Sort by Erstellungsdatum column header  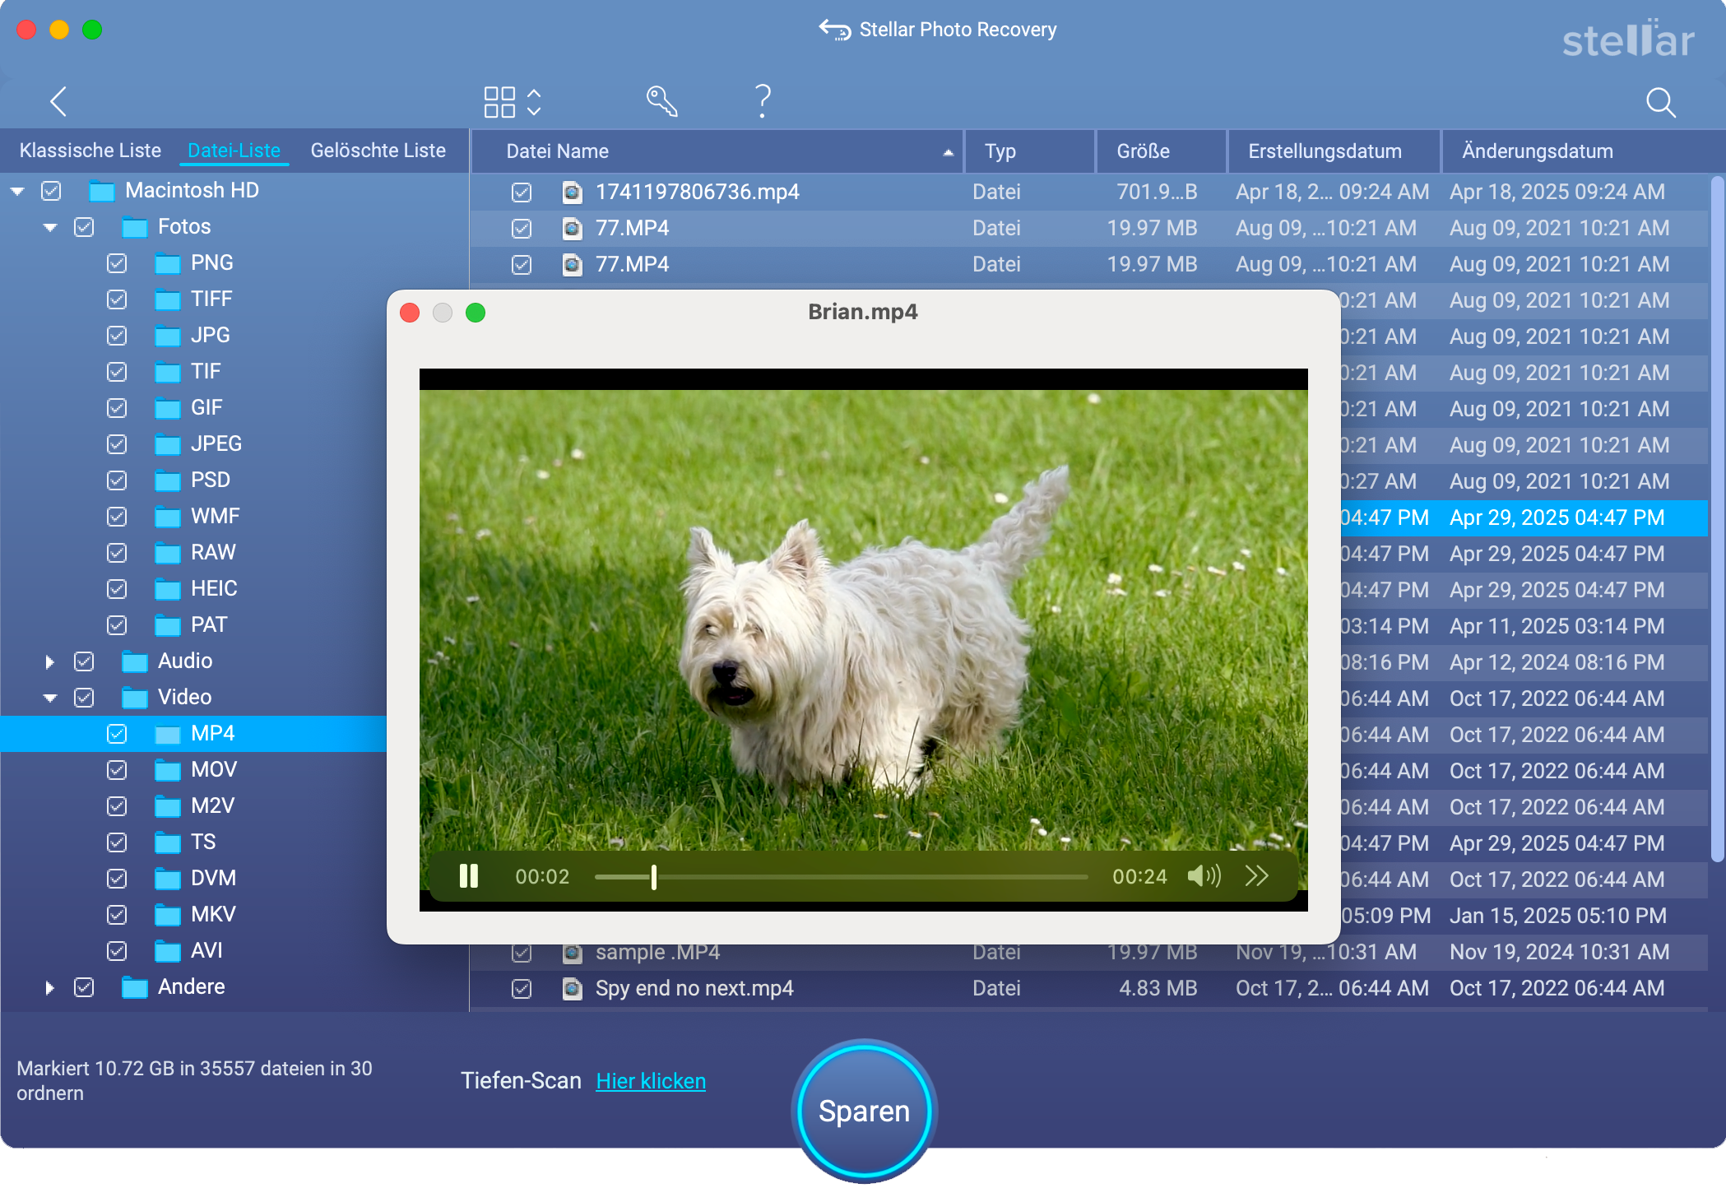click(1334, 151)
